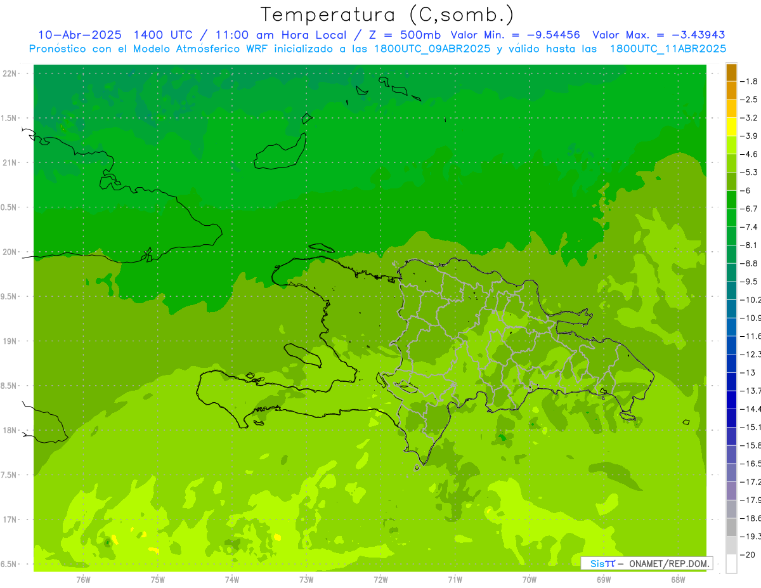Click latitude label '22N'
The width and height of the screenshot is (761, 588).
pyautogui.click(x=10, y=74)
